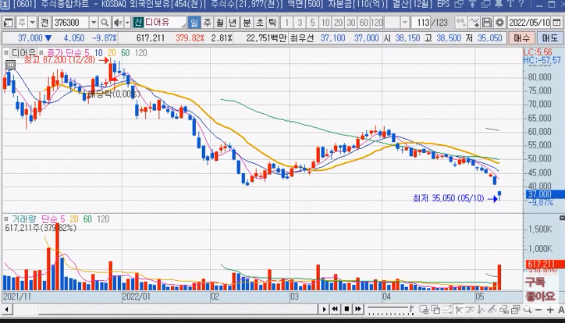Open the dropdown next to 주
This screenshot has width=565, height=323.
(x=33, y=23)
